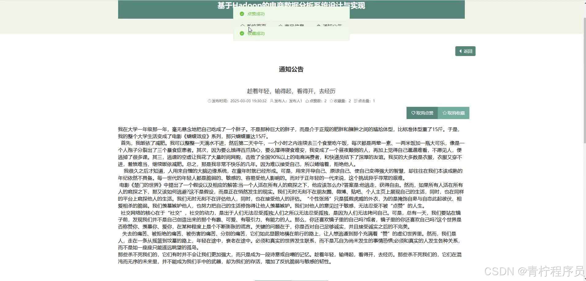Click the page icon beside 点击量

(356, 101)
